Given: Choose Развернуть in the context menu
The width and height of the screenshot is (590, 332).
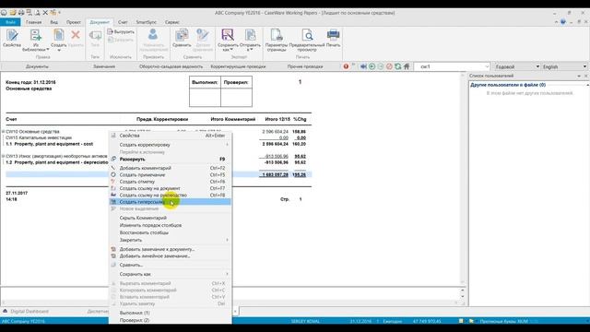Looking at the screenshot, I should coord(170,160).
